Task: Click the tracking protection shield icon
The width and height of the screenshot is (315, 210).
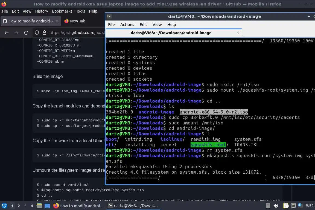Action: pos(37,33)
